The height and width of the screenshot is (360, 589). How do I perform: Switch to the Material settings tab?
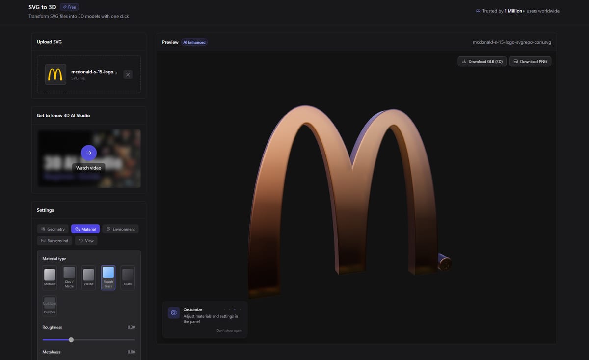(85, 229)
